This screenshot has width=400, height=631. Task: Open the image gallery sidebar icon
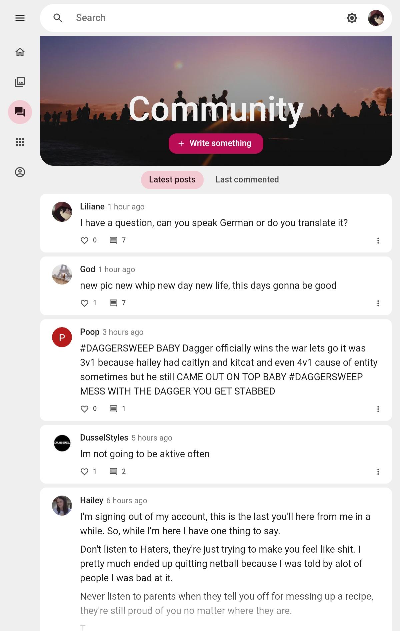click(x=20, y=82)
